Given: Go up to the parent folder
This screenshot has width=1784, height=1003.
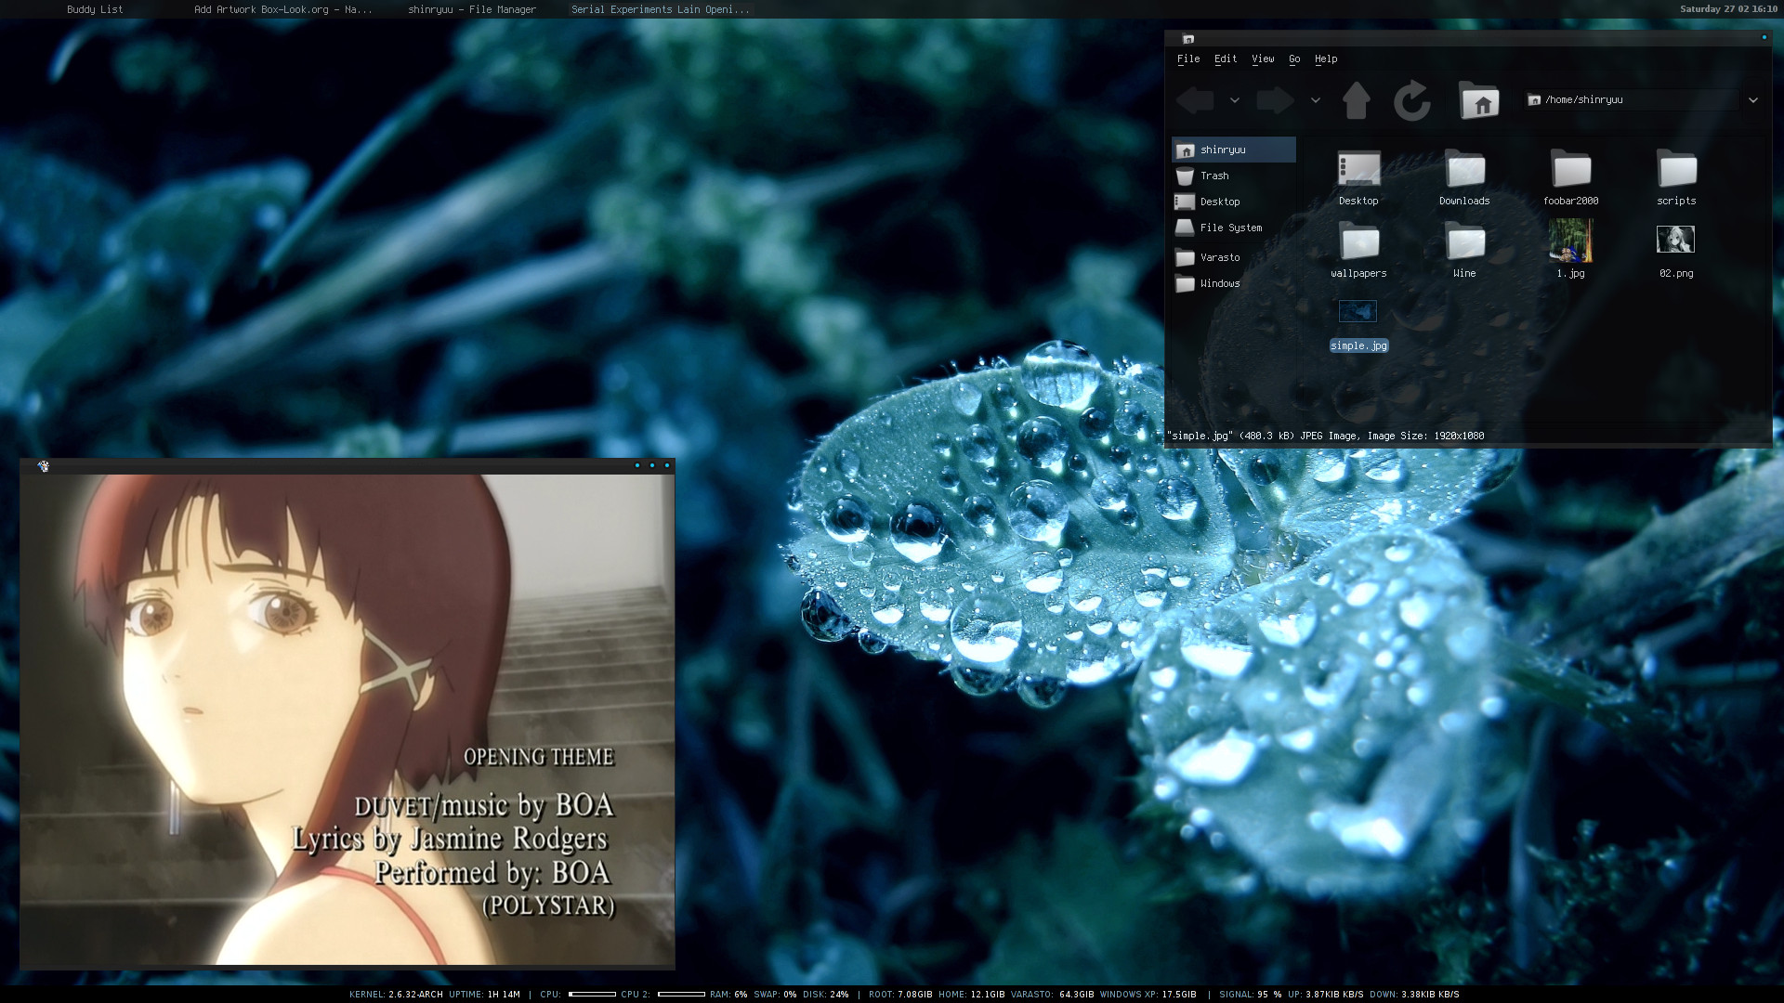Looking at the screenshot, I should click(1356, 100).
